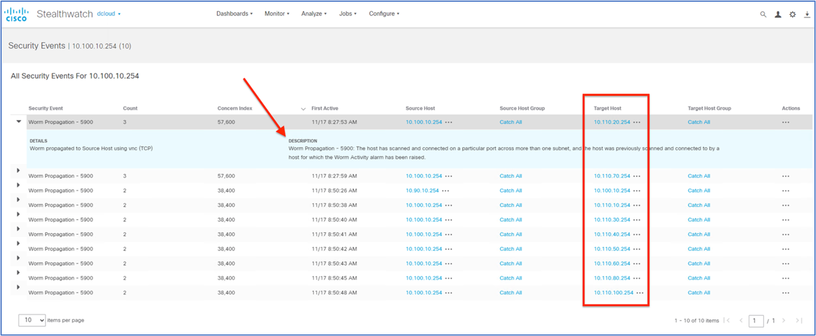The image size is (816, 336).
Task: Expand the 8:27:59 AM event row
Action: (18, 170)
